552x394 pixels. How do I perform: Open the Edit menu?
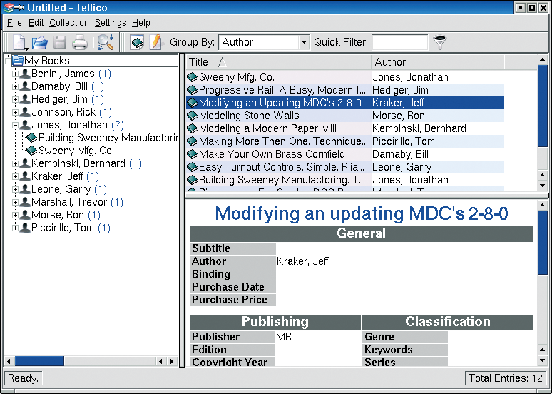coord(36,23)
